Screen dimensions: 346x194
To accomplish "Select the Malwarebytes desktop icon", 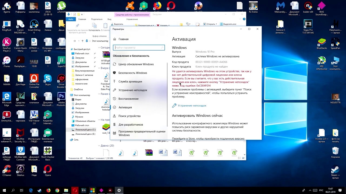I will click(281, 8).
